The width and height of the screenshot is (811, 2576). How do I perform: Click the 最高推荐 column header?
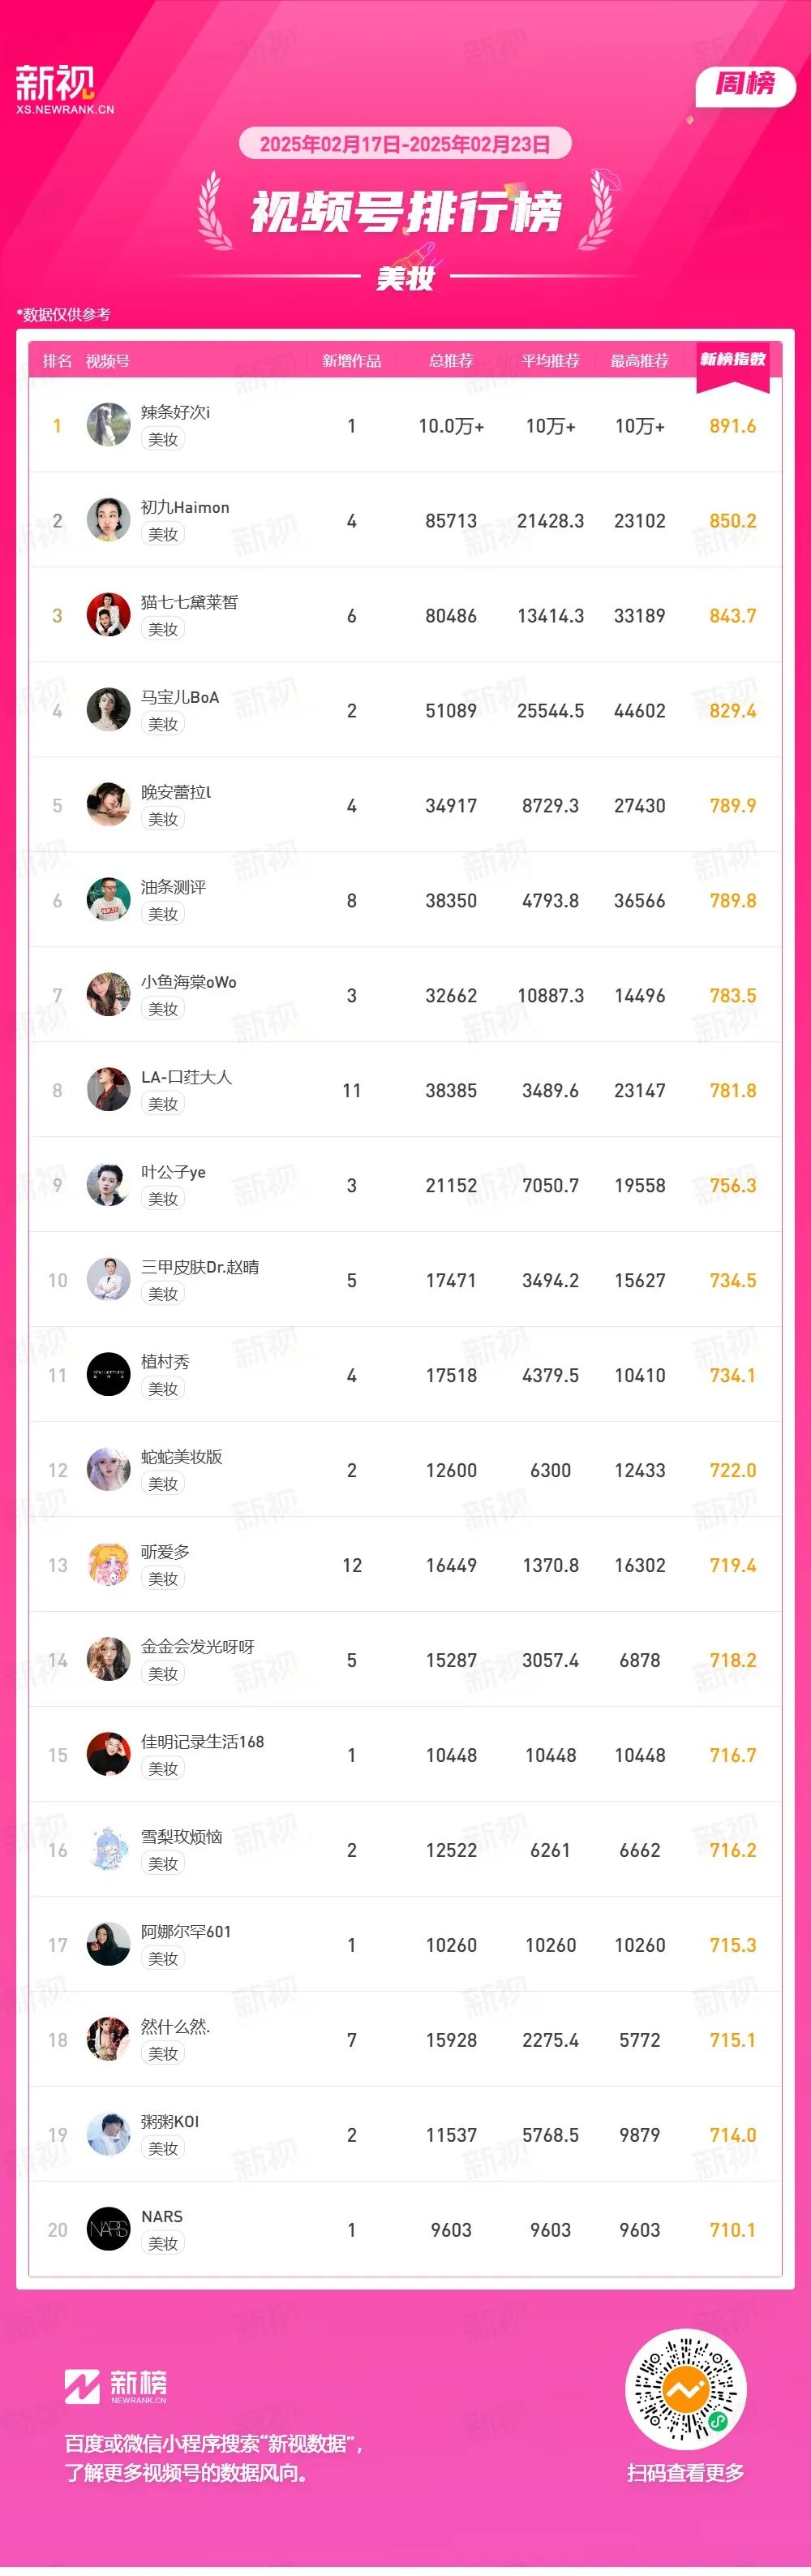(639, 361)
